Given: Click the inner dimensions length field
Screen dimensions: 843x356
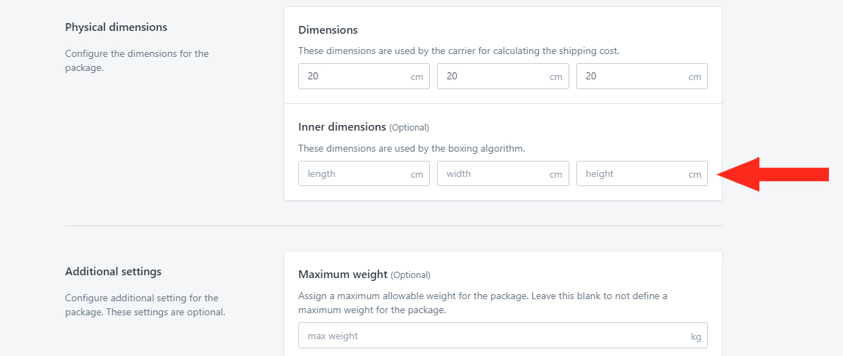Looking at the screenshot, I should [x=364, y=173].
